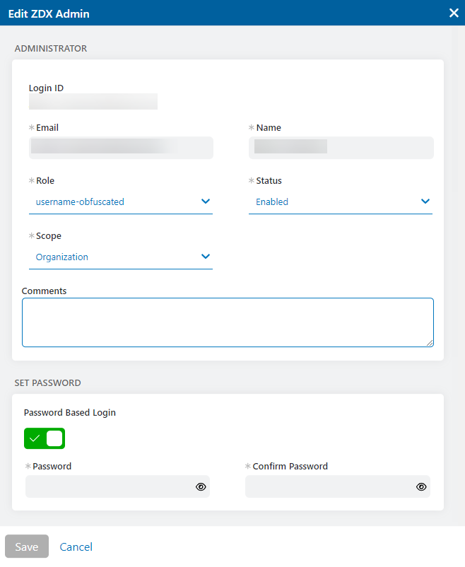
Task: Click the Save button
Action: pos(27,546)
